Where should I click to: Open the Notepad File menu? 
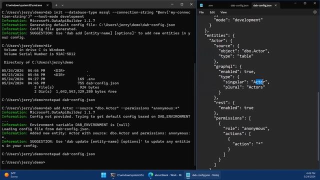(x=201, y=12)
